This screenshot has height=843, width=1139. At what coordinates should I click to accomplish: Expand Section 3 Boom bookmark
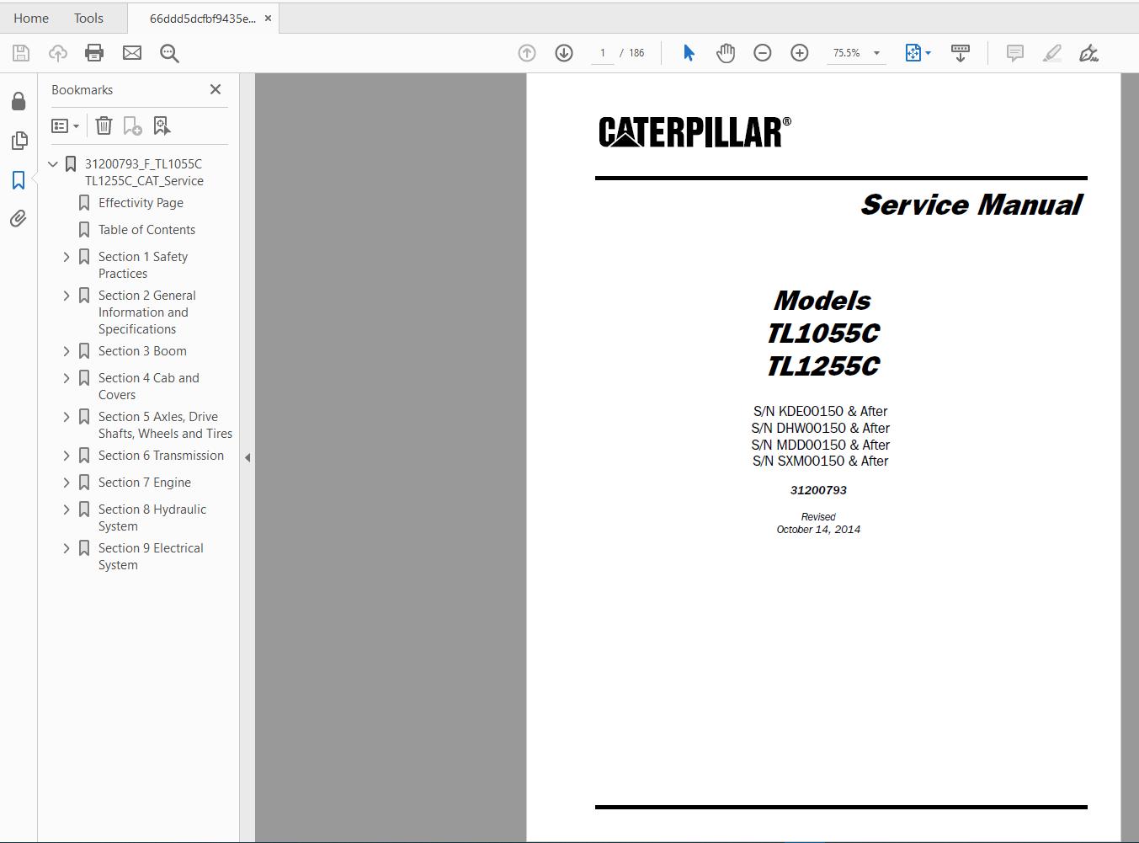click(x=67, y=351)
